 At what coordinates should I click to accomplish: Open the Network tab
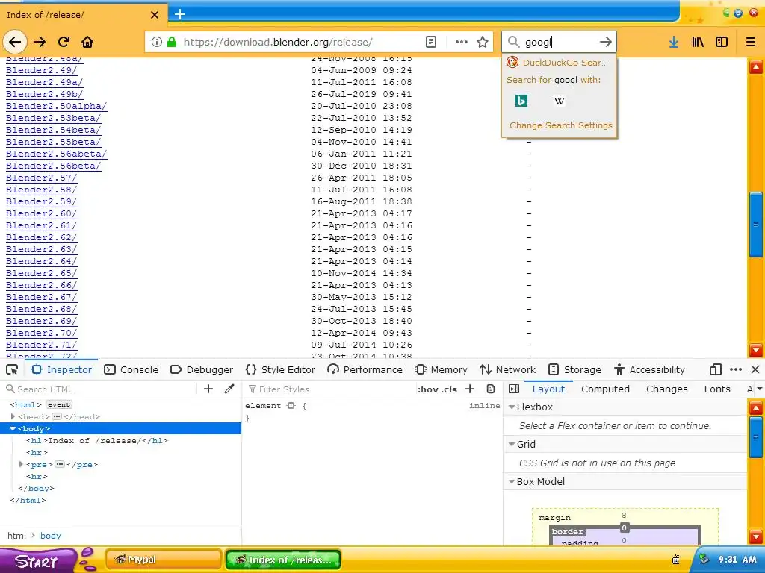pyautogui.click(x=508, y=370)
